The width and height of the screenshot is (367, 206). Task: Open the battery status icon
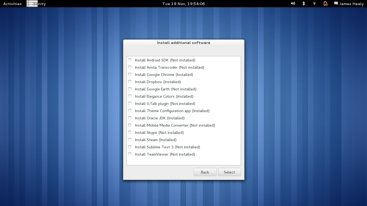[325, 3]
